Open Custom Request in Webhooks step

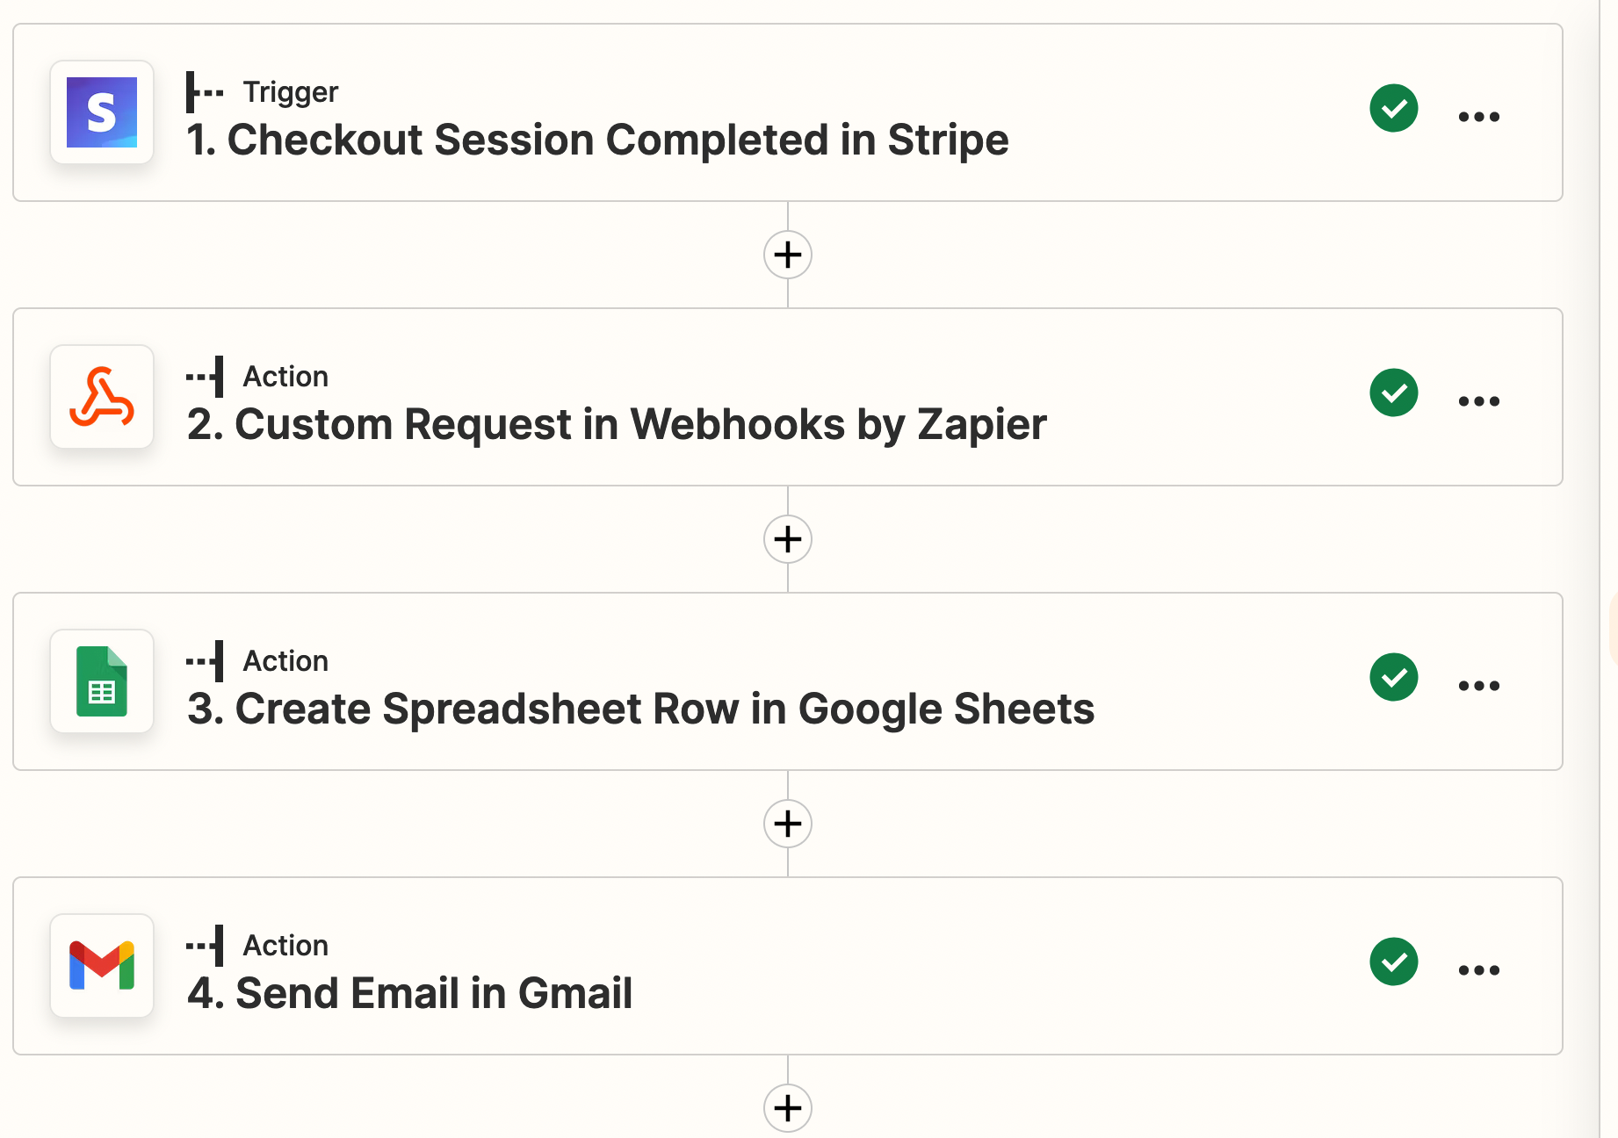tap(617, 425)
